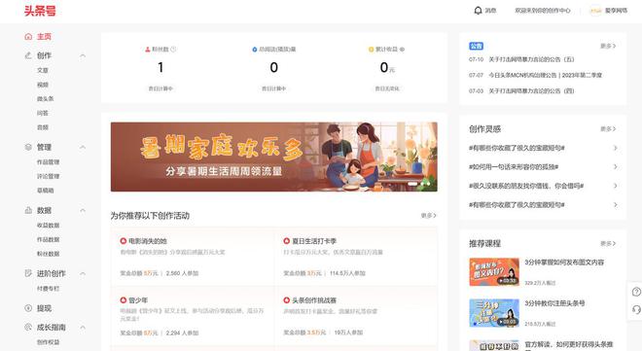The width and height of the screenshot is (642, 351).
Task: Open 更多 link in 创作灵感 panel
Action: (x=608, y=129)
